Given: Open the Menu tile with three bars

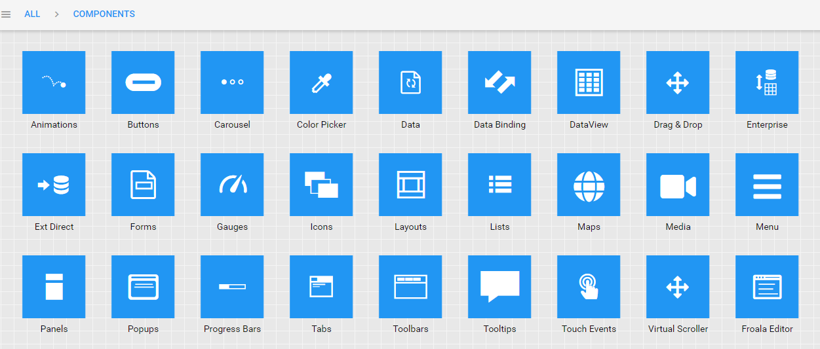Looking at the screenshot, I should 767,185.
